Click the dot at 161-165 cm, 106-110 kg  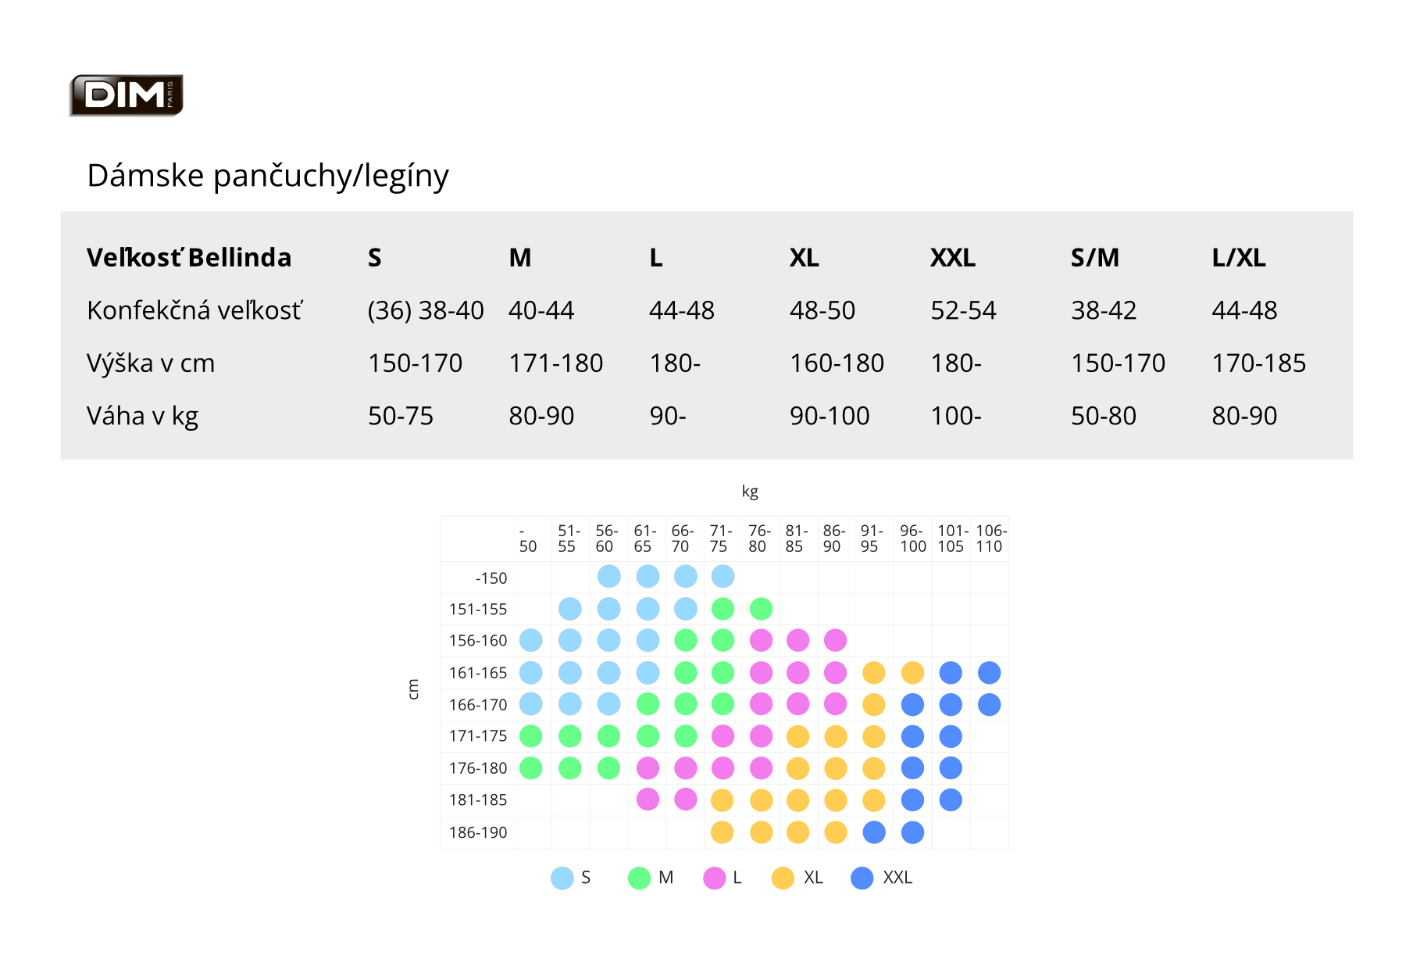[x=989, y=673]
